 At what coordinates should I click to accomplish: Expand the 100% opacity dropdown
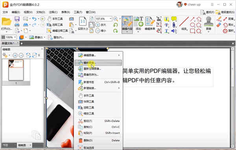pos(15,37)
